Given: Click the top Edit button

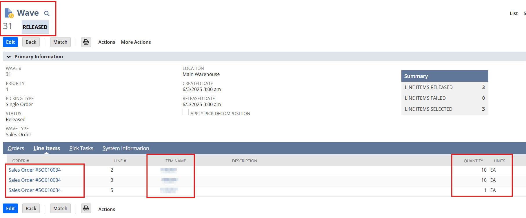Looking at the screenshot, I should click(10, 42).
